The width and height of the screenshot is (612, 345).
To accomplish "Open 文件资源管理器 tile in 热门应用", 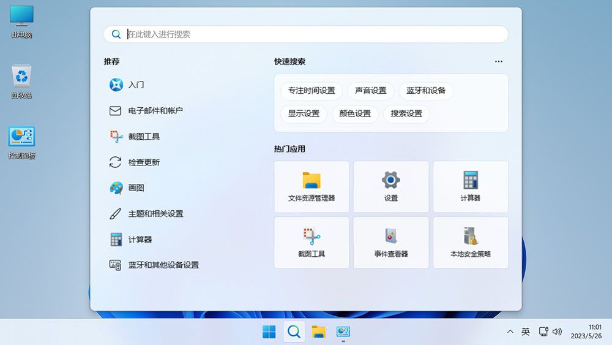I will [312, 187].
